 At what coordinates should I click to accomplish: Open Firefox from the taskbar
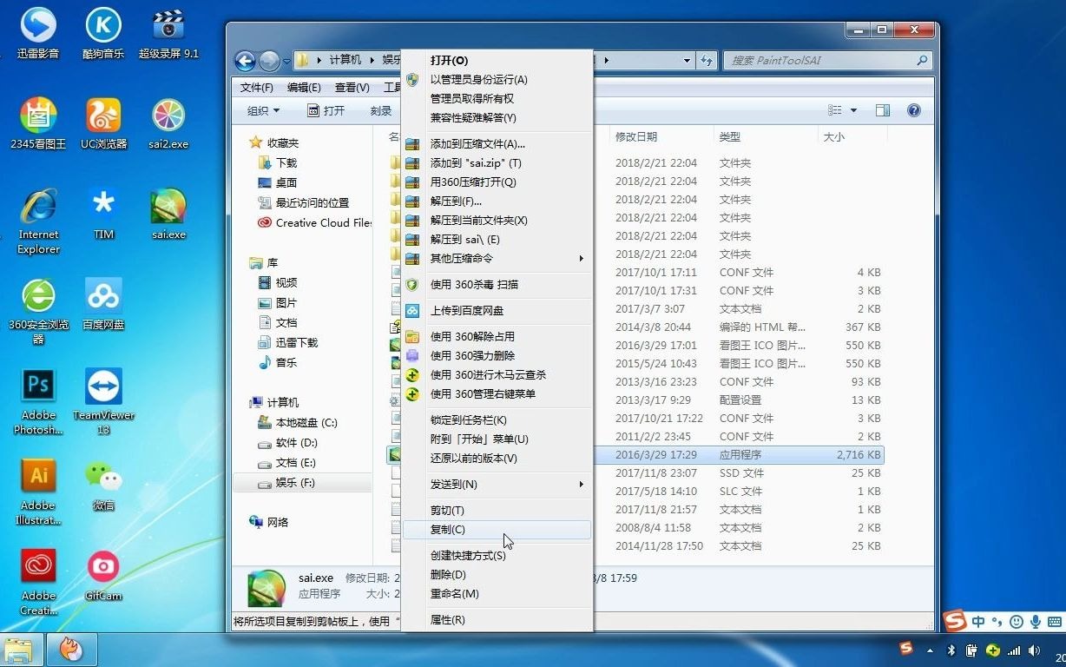coord(72,649)
